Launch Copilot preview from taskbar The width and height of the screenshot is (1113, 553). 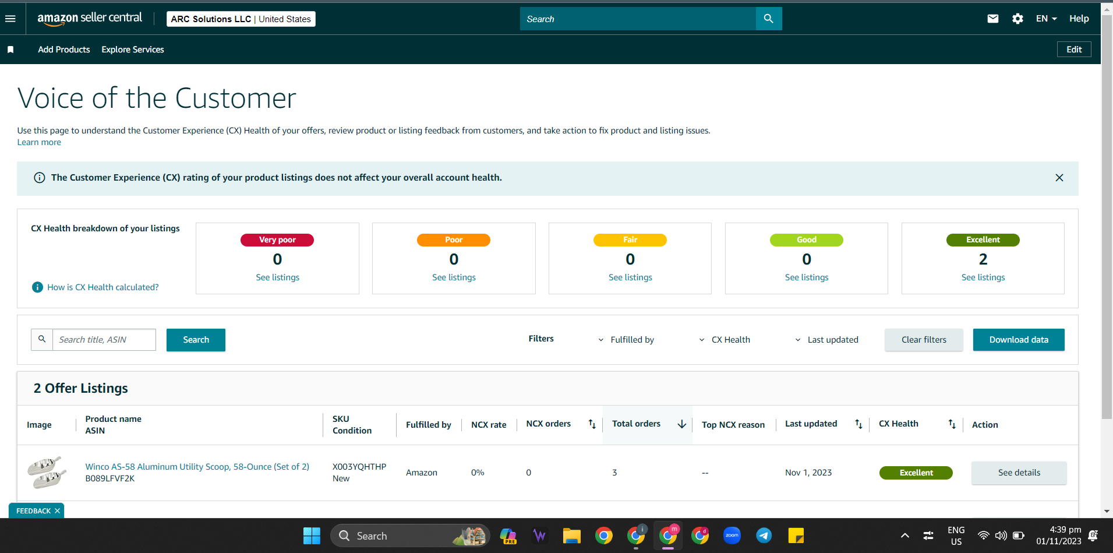coord(508,536)
